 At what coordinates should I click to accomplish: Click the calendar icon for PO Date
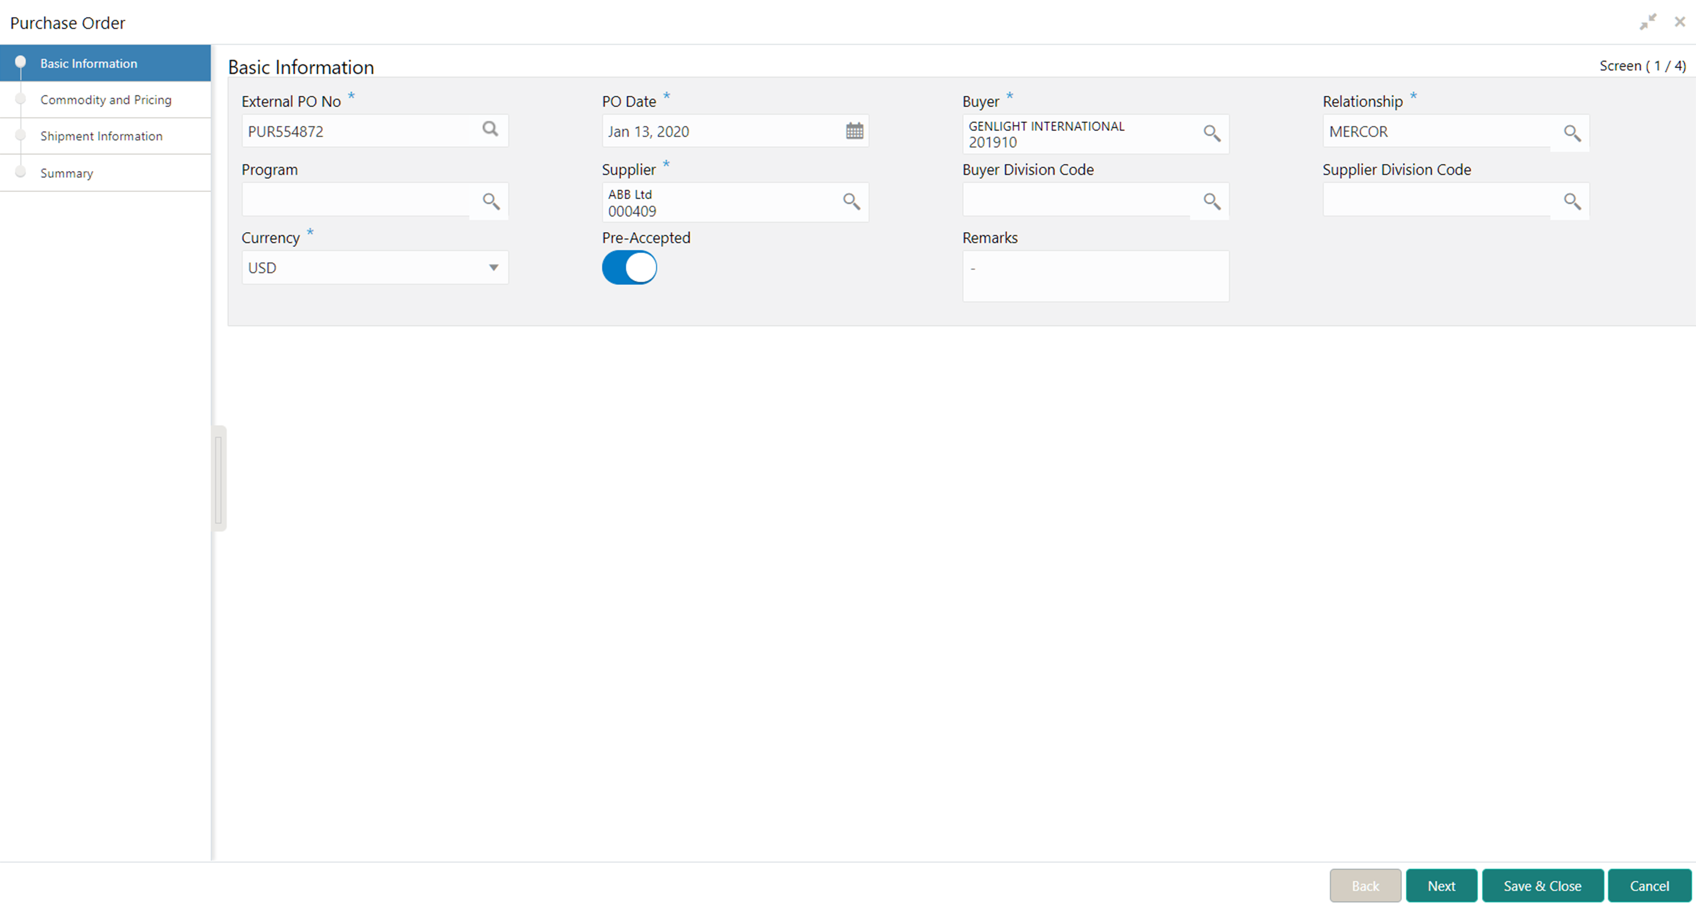tap(855, 131)
